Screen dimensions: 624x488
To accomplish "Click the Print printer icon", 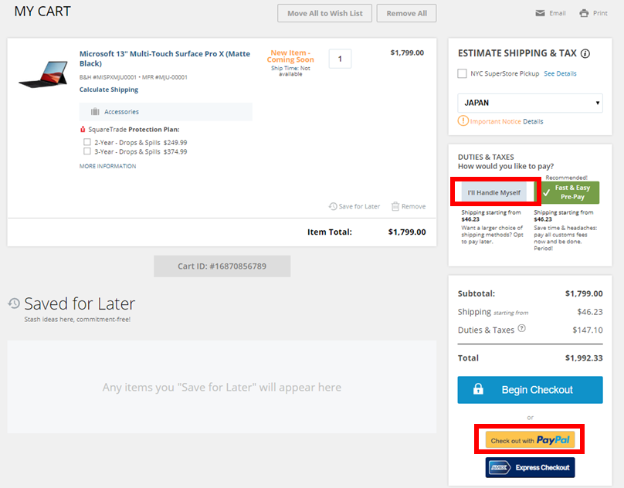I will [584, 13].
